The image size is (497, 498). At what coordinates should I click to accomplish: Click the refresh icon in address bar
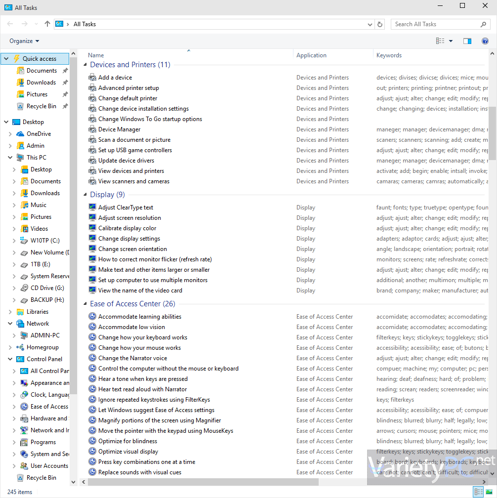(x=380, y=25)
